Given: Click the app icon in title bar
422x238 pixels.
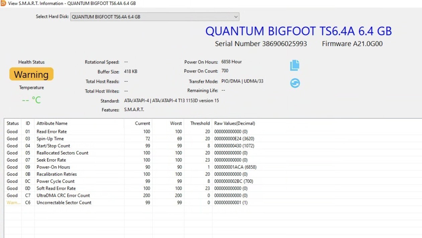Looking at the screenshot, I should tap(3, 3).
